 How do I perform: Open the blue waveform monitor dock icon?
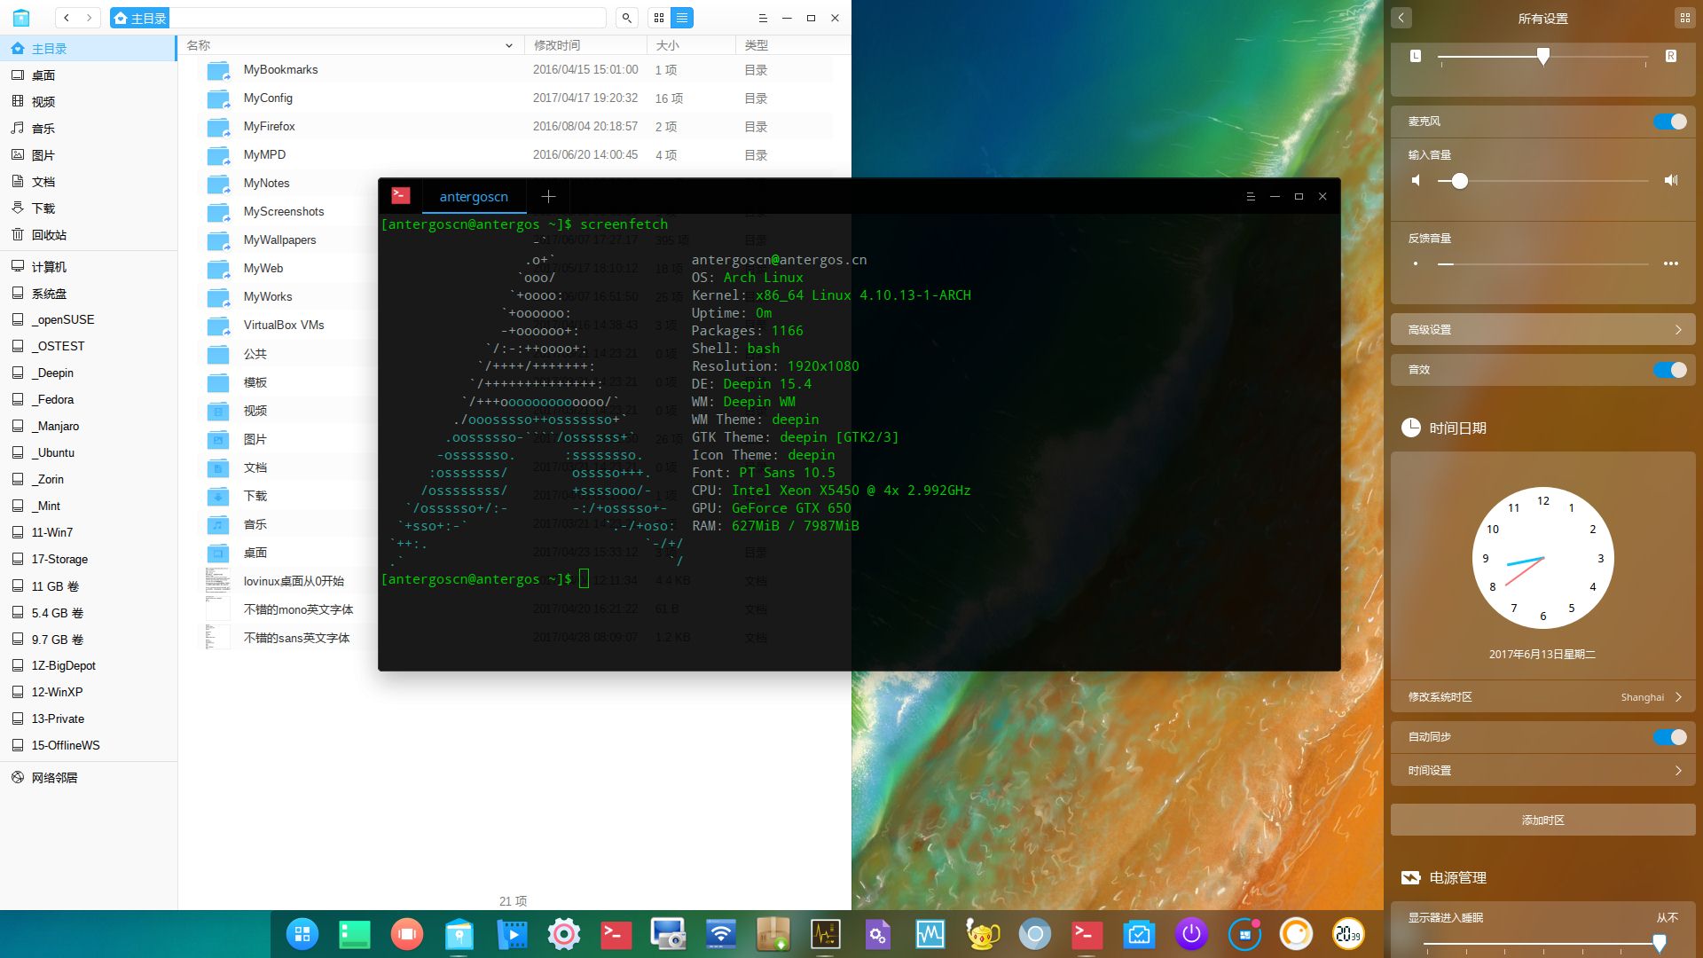[x=930, y=933]
